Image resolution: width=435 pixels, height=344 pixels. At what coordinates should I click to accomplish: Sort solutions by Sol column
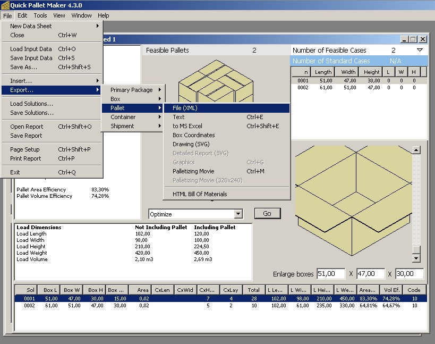pyautogui.click(x=25, y=290)
